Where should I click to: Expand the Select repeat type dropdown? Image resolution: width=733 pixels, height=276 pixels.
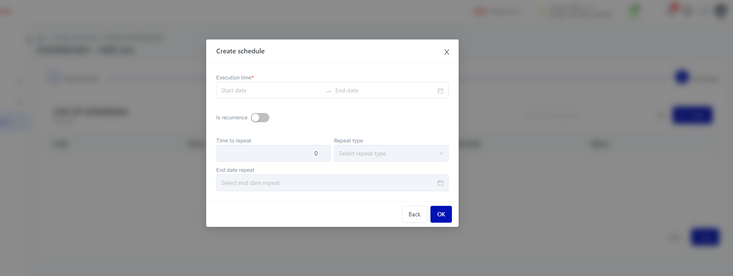387,154
